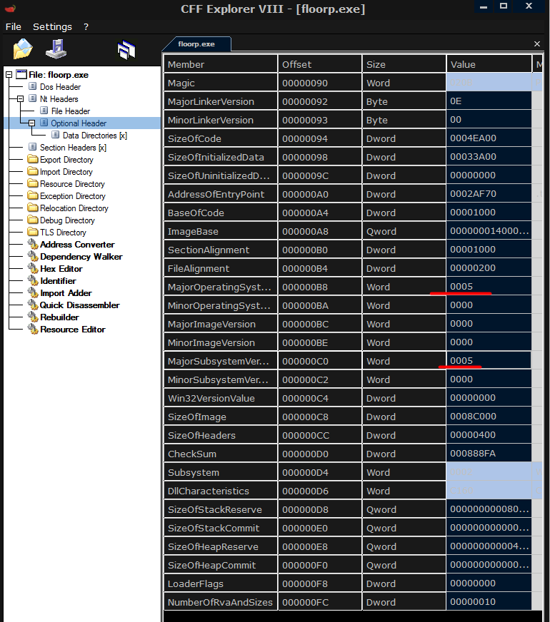Open the Import Directory folder icon
The height and width of the screenshot is (622, 550).
tap(33, 172)
